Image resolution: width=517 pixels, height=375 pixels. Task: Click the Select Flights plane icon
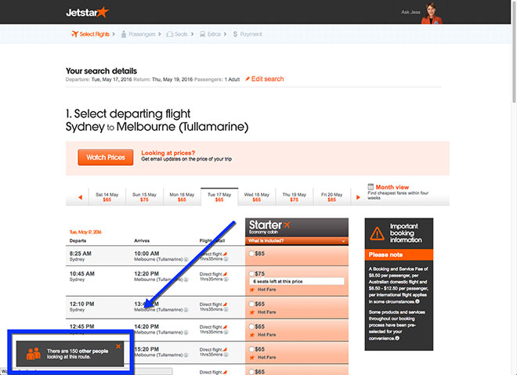pos(75,34)
